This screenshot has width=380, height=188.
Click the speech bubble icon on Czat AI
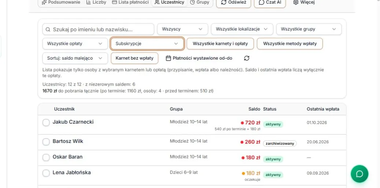262,3
